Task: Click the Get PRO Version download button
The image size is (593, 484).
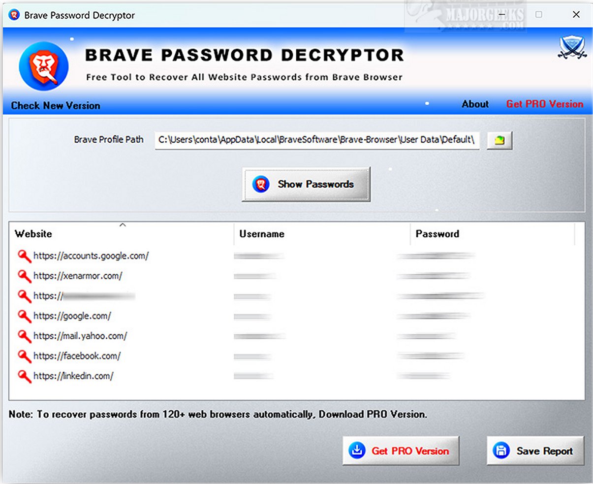Action: [401, 451]
